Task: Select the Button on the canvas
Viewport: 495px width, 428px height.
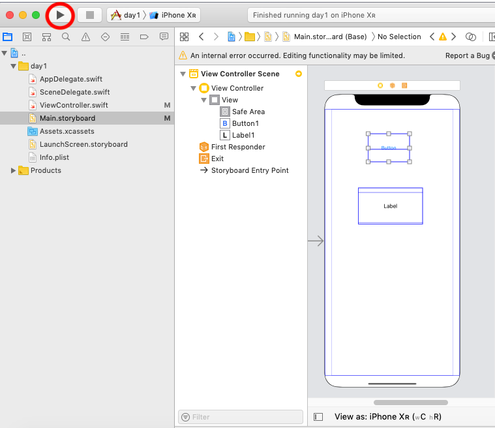Action: point(389,148)
